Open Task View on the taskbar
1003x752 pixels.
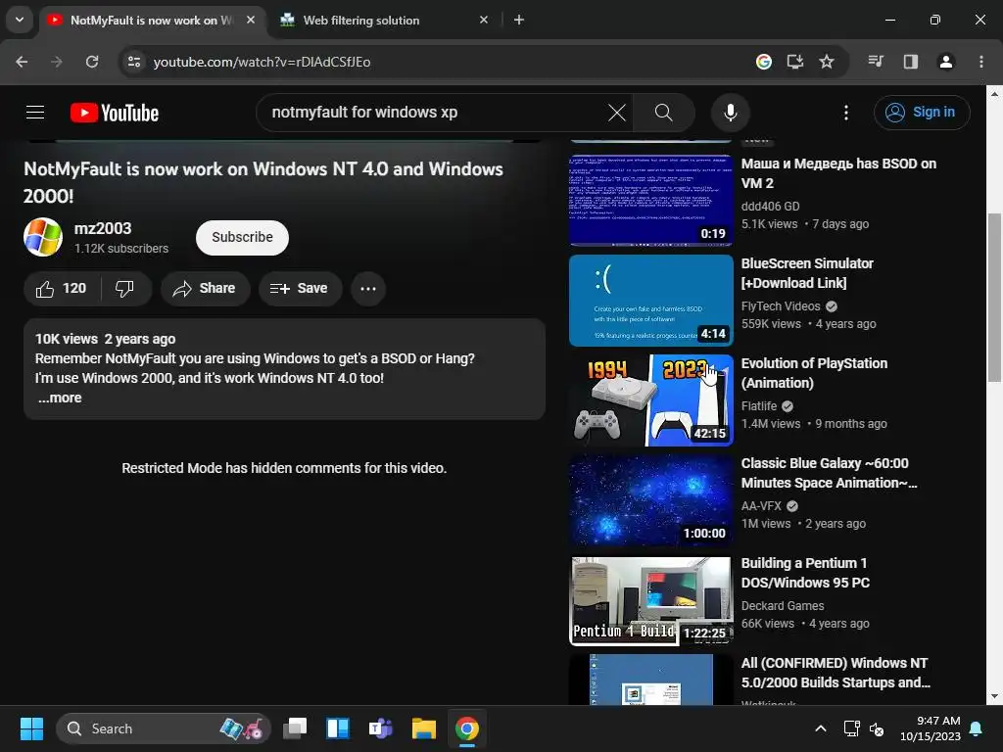pyautogui.click(x=295, y=728)
